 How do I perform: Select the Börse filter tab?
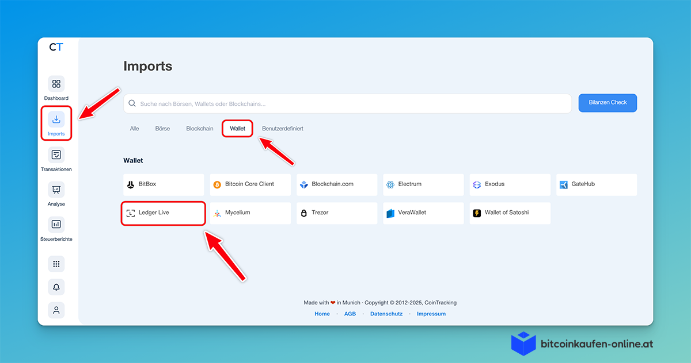162,129
